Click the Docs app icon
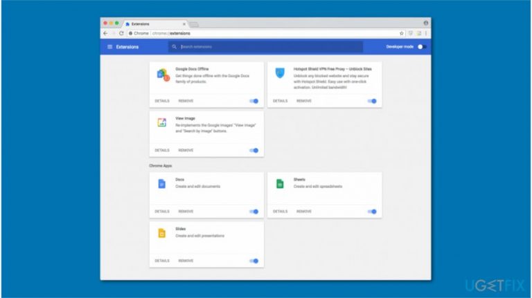 pos(162,183)
